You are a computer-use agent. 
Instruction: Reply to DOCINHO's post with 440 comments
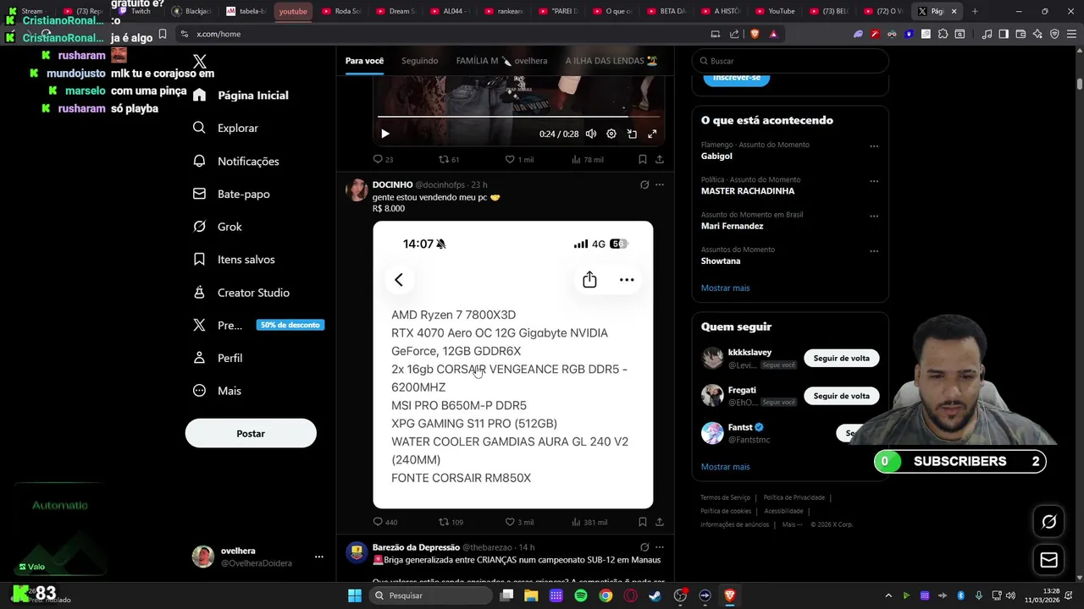tap(385, 522)
